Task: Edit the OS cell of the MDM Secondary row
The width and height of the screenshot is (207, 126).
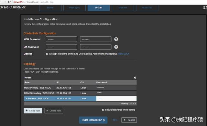Action: [88, 93]
